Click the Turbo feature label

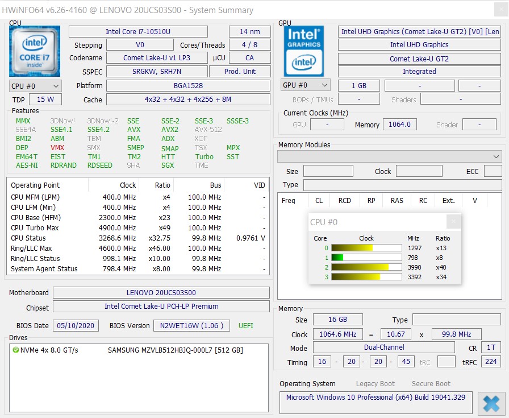click(x=204, y=156)
